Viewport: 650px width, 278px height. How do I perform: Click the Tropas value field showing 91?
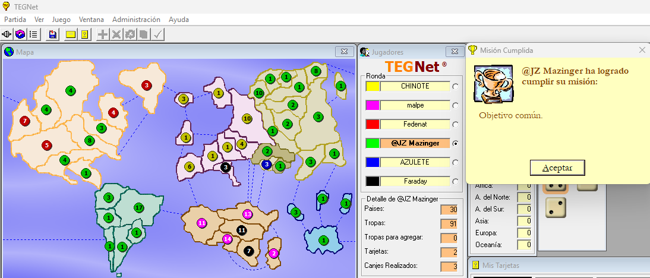[x=449, y=224]
